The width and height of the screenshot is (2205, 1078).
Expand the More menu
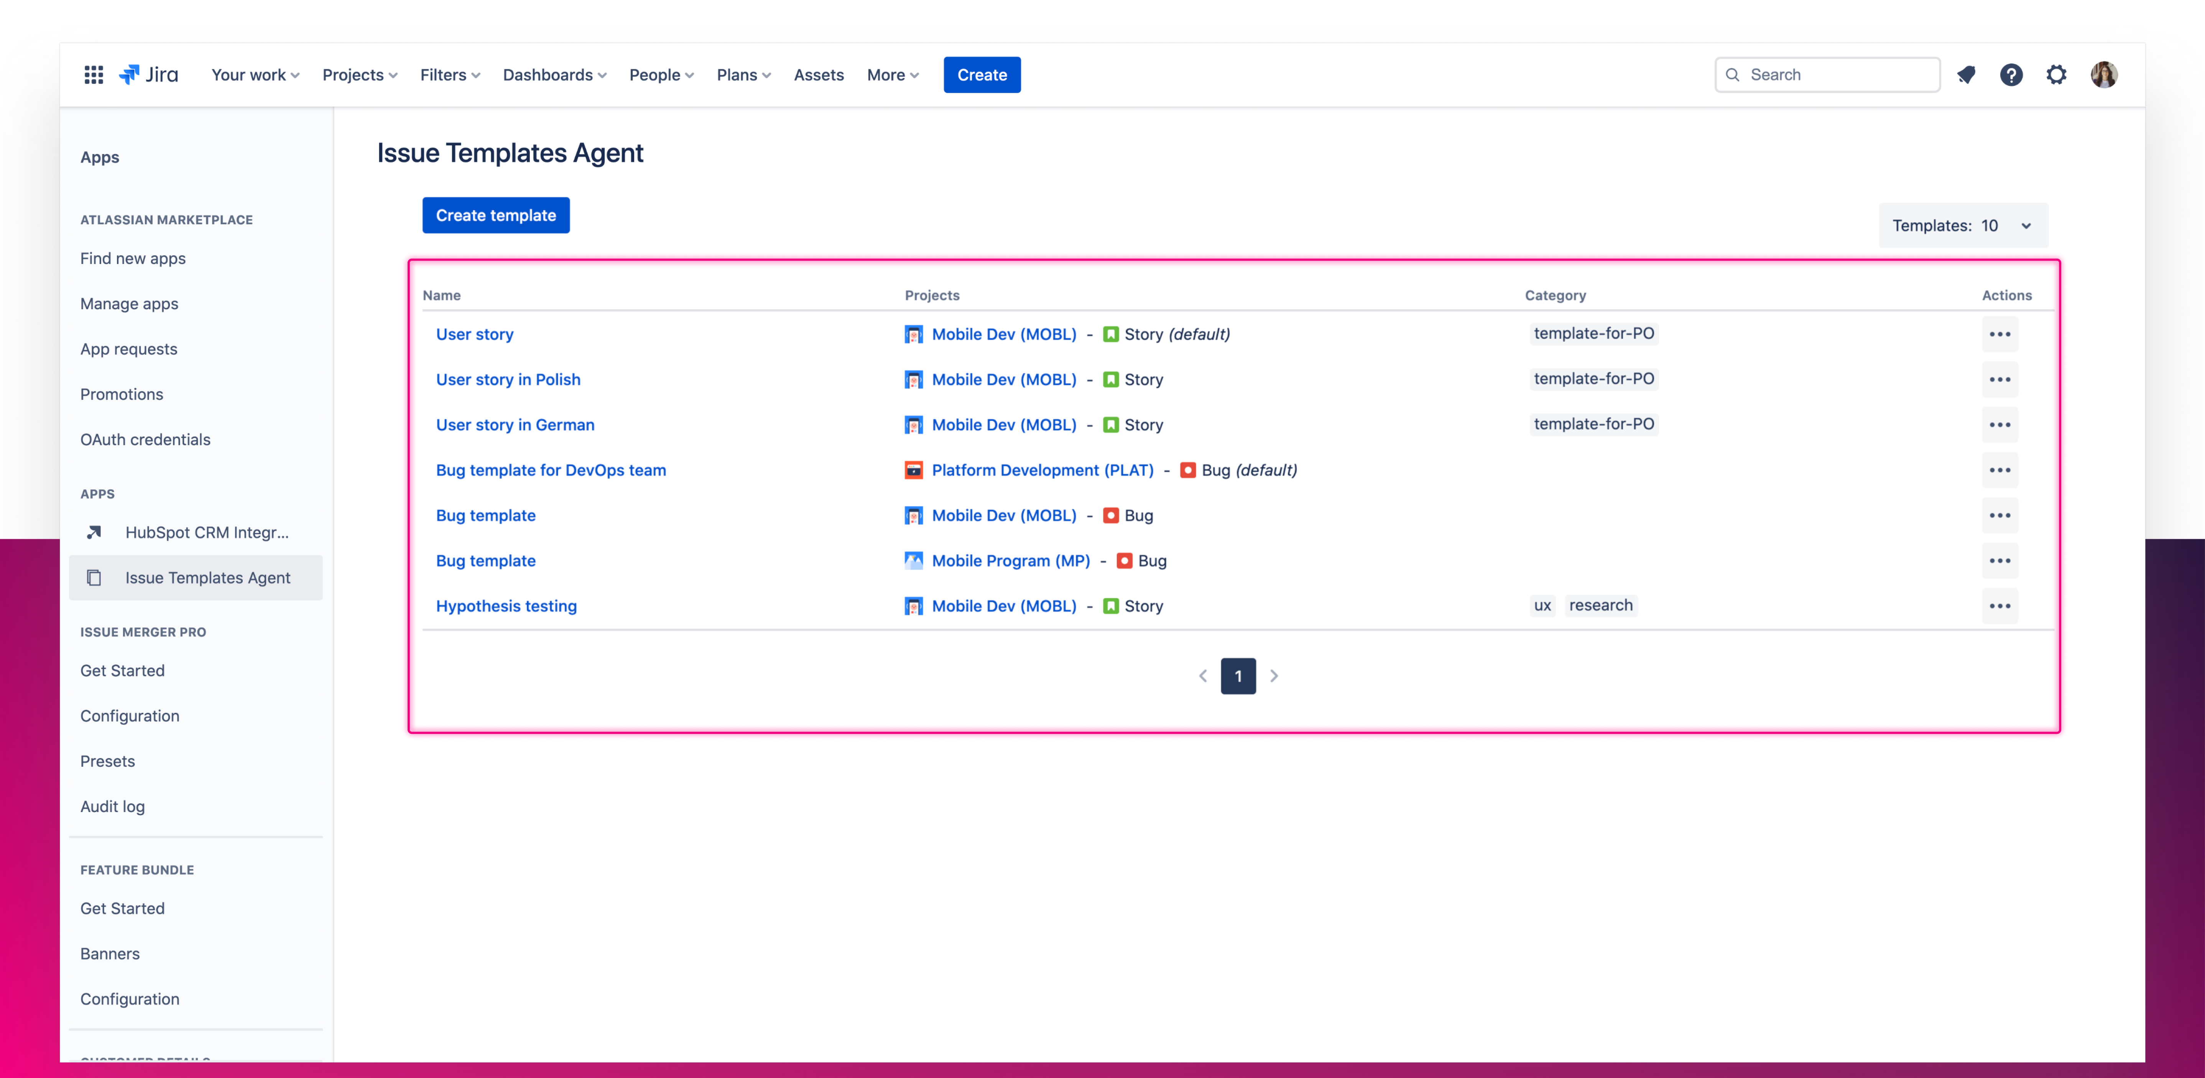(x=893, y=74)
